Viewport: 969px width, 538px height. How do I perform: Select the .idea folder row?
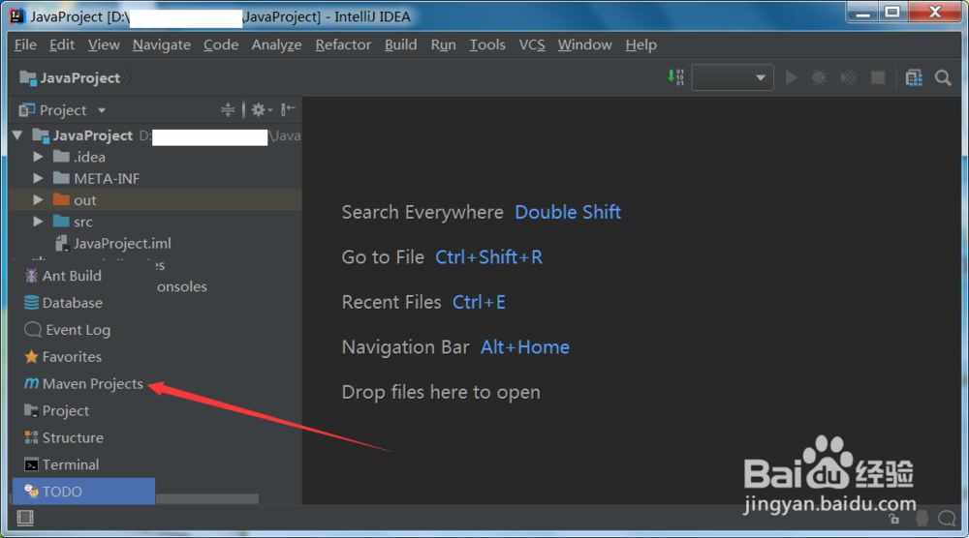(155, 157)
